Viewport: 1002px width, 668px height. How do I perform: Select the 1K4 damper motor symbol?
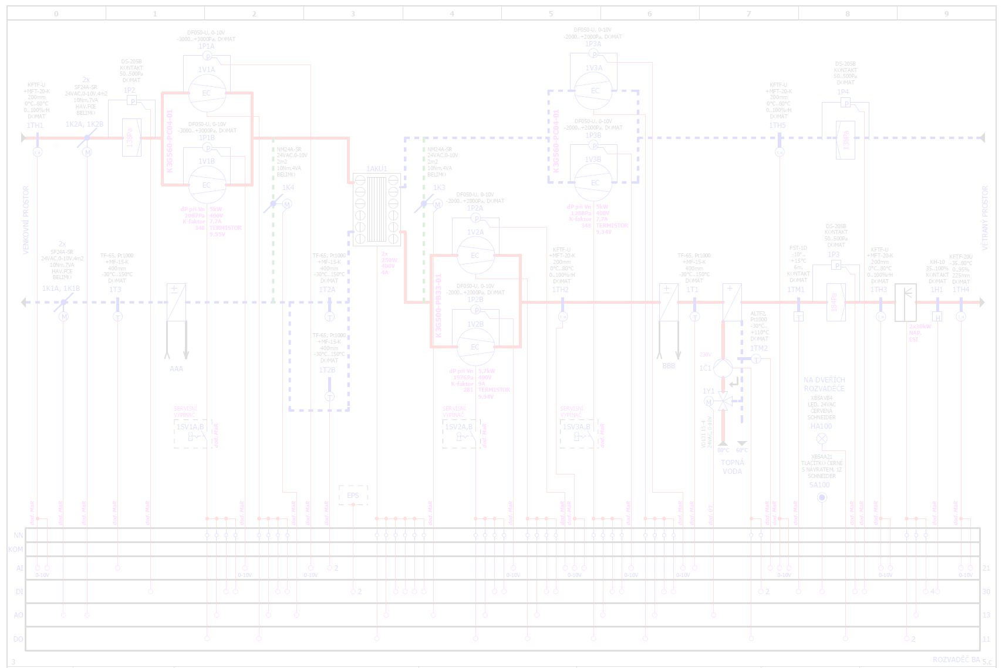(287, 204)
